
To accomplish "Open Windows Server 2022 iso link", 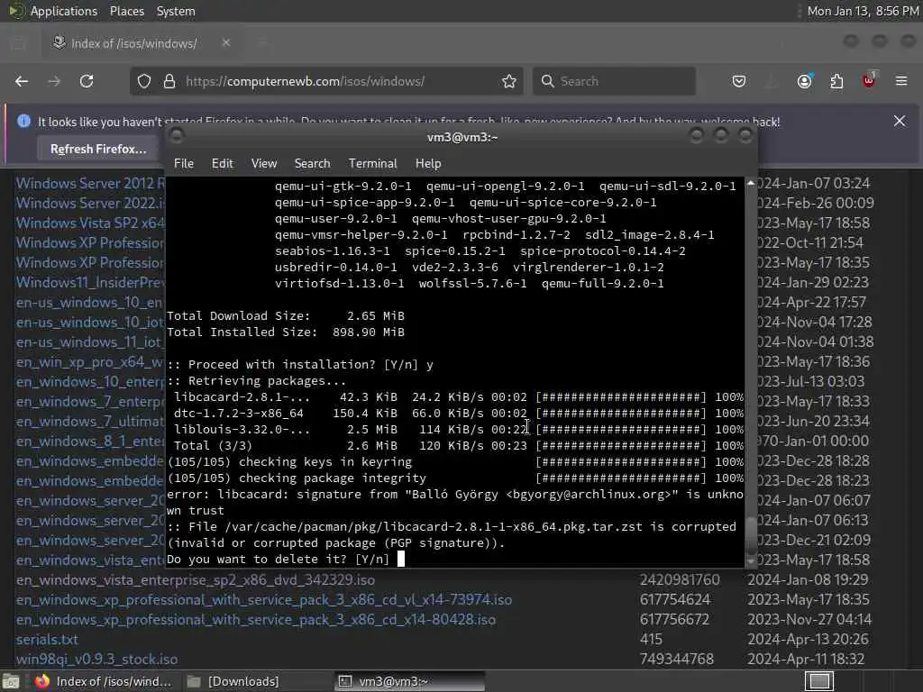I will 91,203.
